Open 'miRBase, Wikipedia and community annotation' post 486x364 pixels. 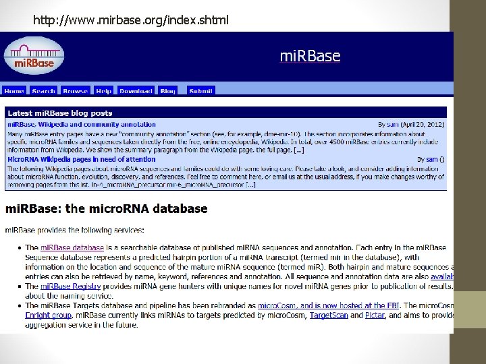[82, 125]
